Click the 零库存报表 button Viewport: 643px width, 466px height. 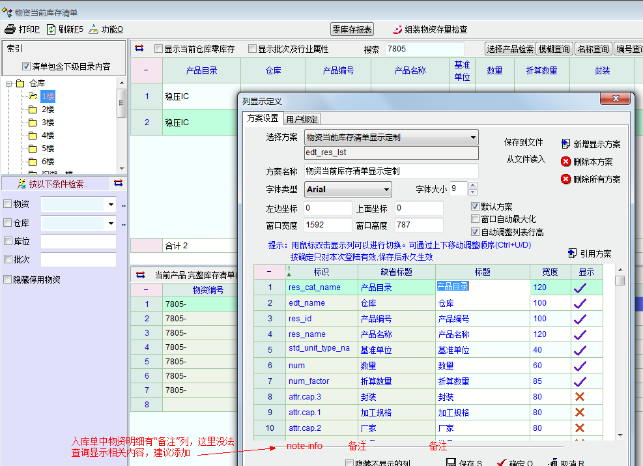352,29
